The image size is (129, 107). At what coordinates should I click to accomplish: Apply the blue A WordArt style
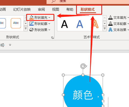tap(80, 24)
